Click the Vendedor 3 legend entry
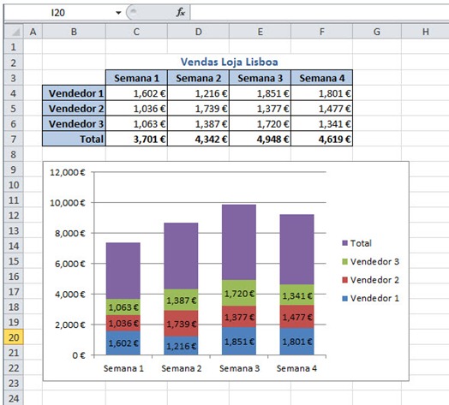 pyautogui.click(x=370, y=261)
